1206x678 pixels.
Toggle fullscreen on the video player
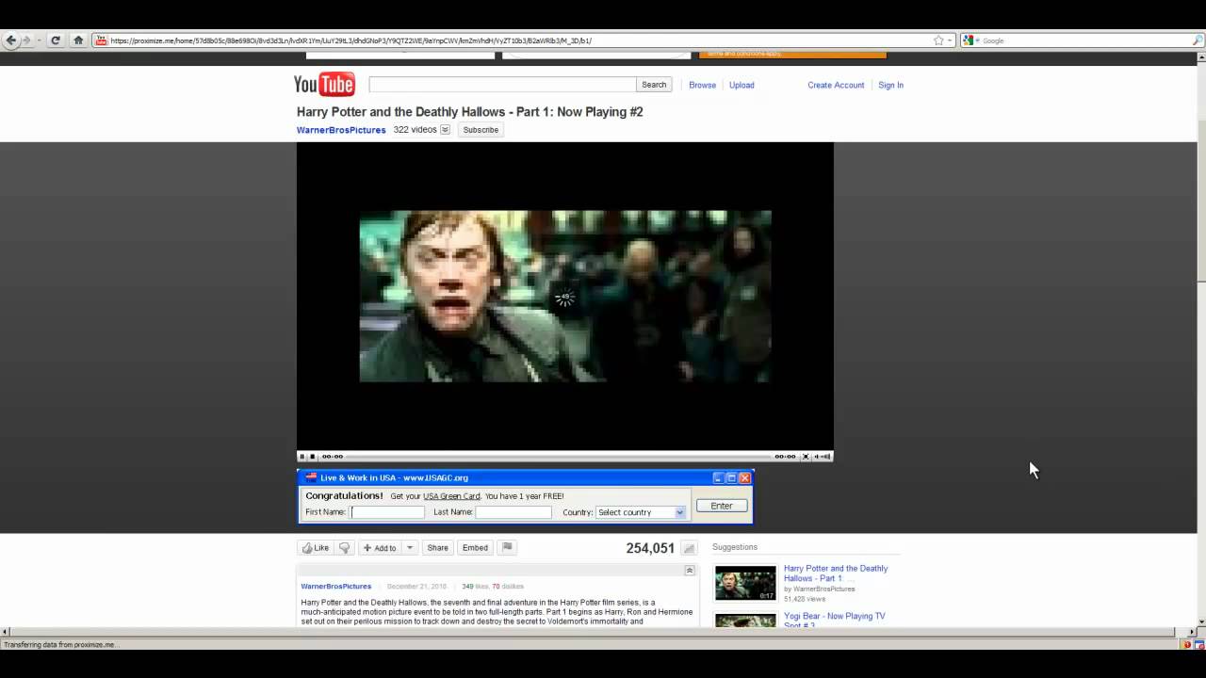[806, 457]
